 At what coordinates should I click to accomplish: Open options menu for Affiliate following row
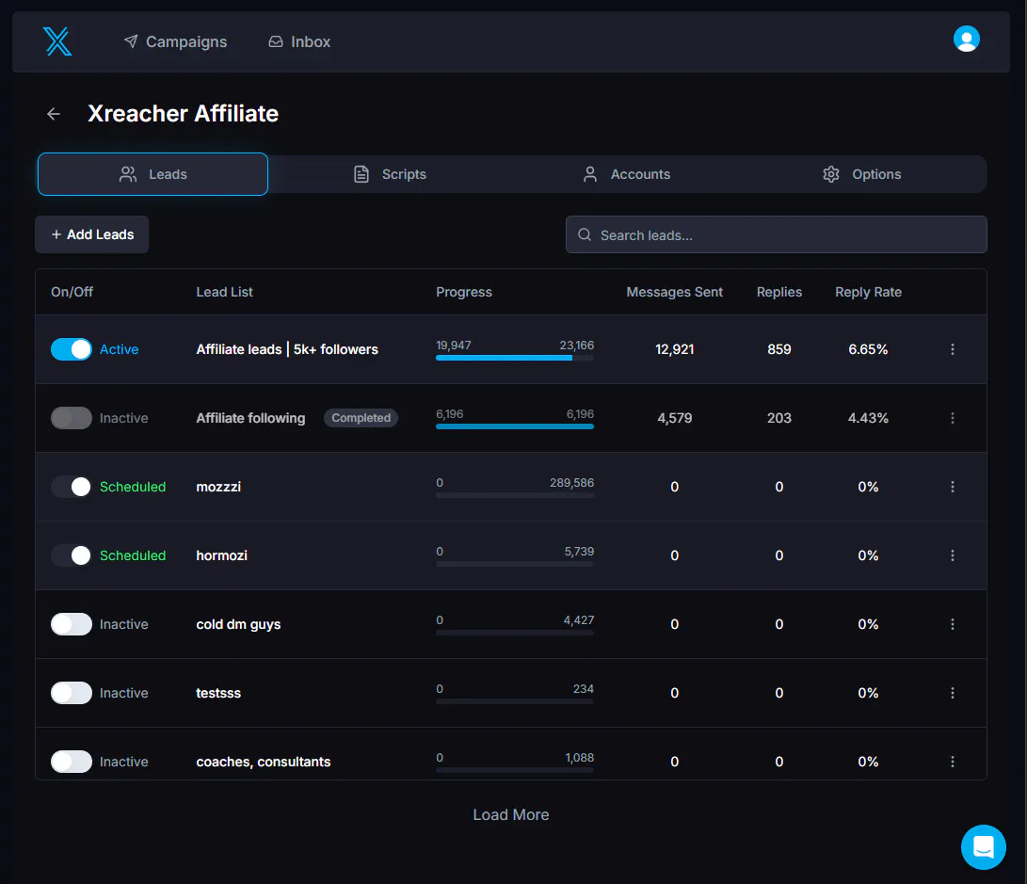[x=953, y=418]
